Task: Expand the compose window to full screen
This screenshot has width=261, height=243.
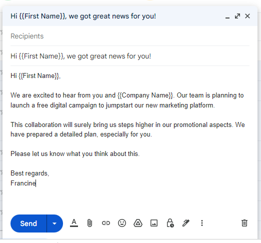Action: (x=237, y=16)
